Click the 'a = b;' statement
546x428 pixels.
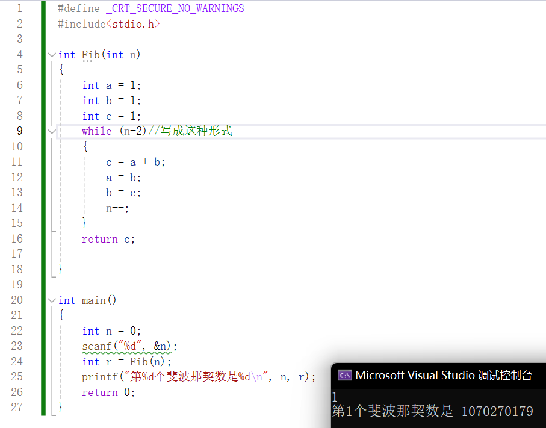point(123,178)
